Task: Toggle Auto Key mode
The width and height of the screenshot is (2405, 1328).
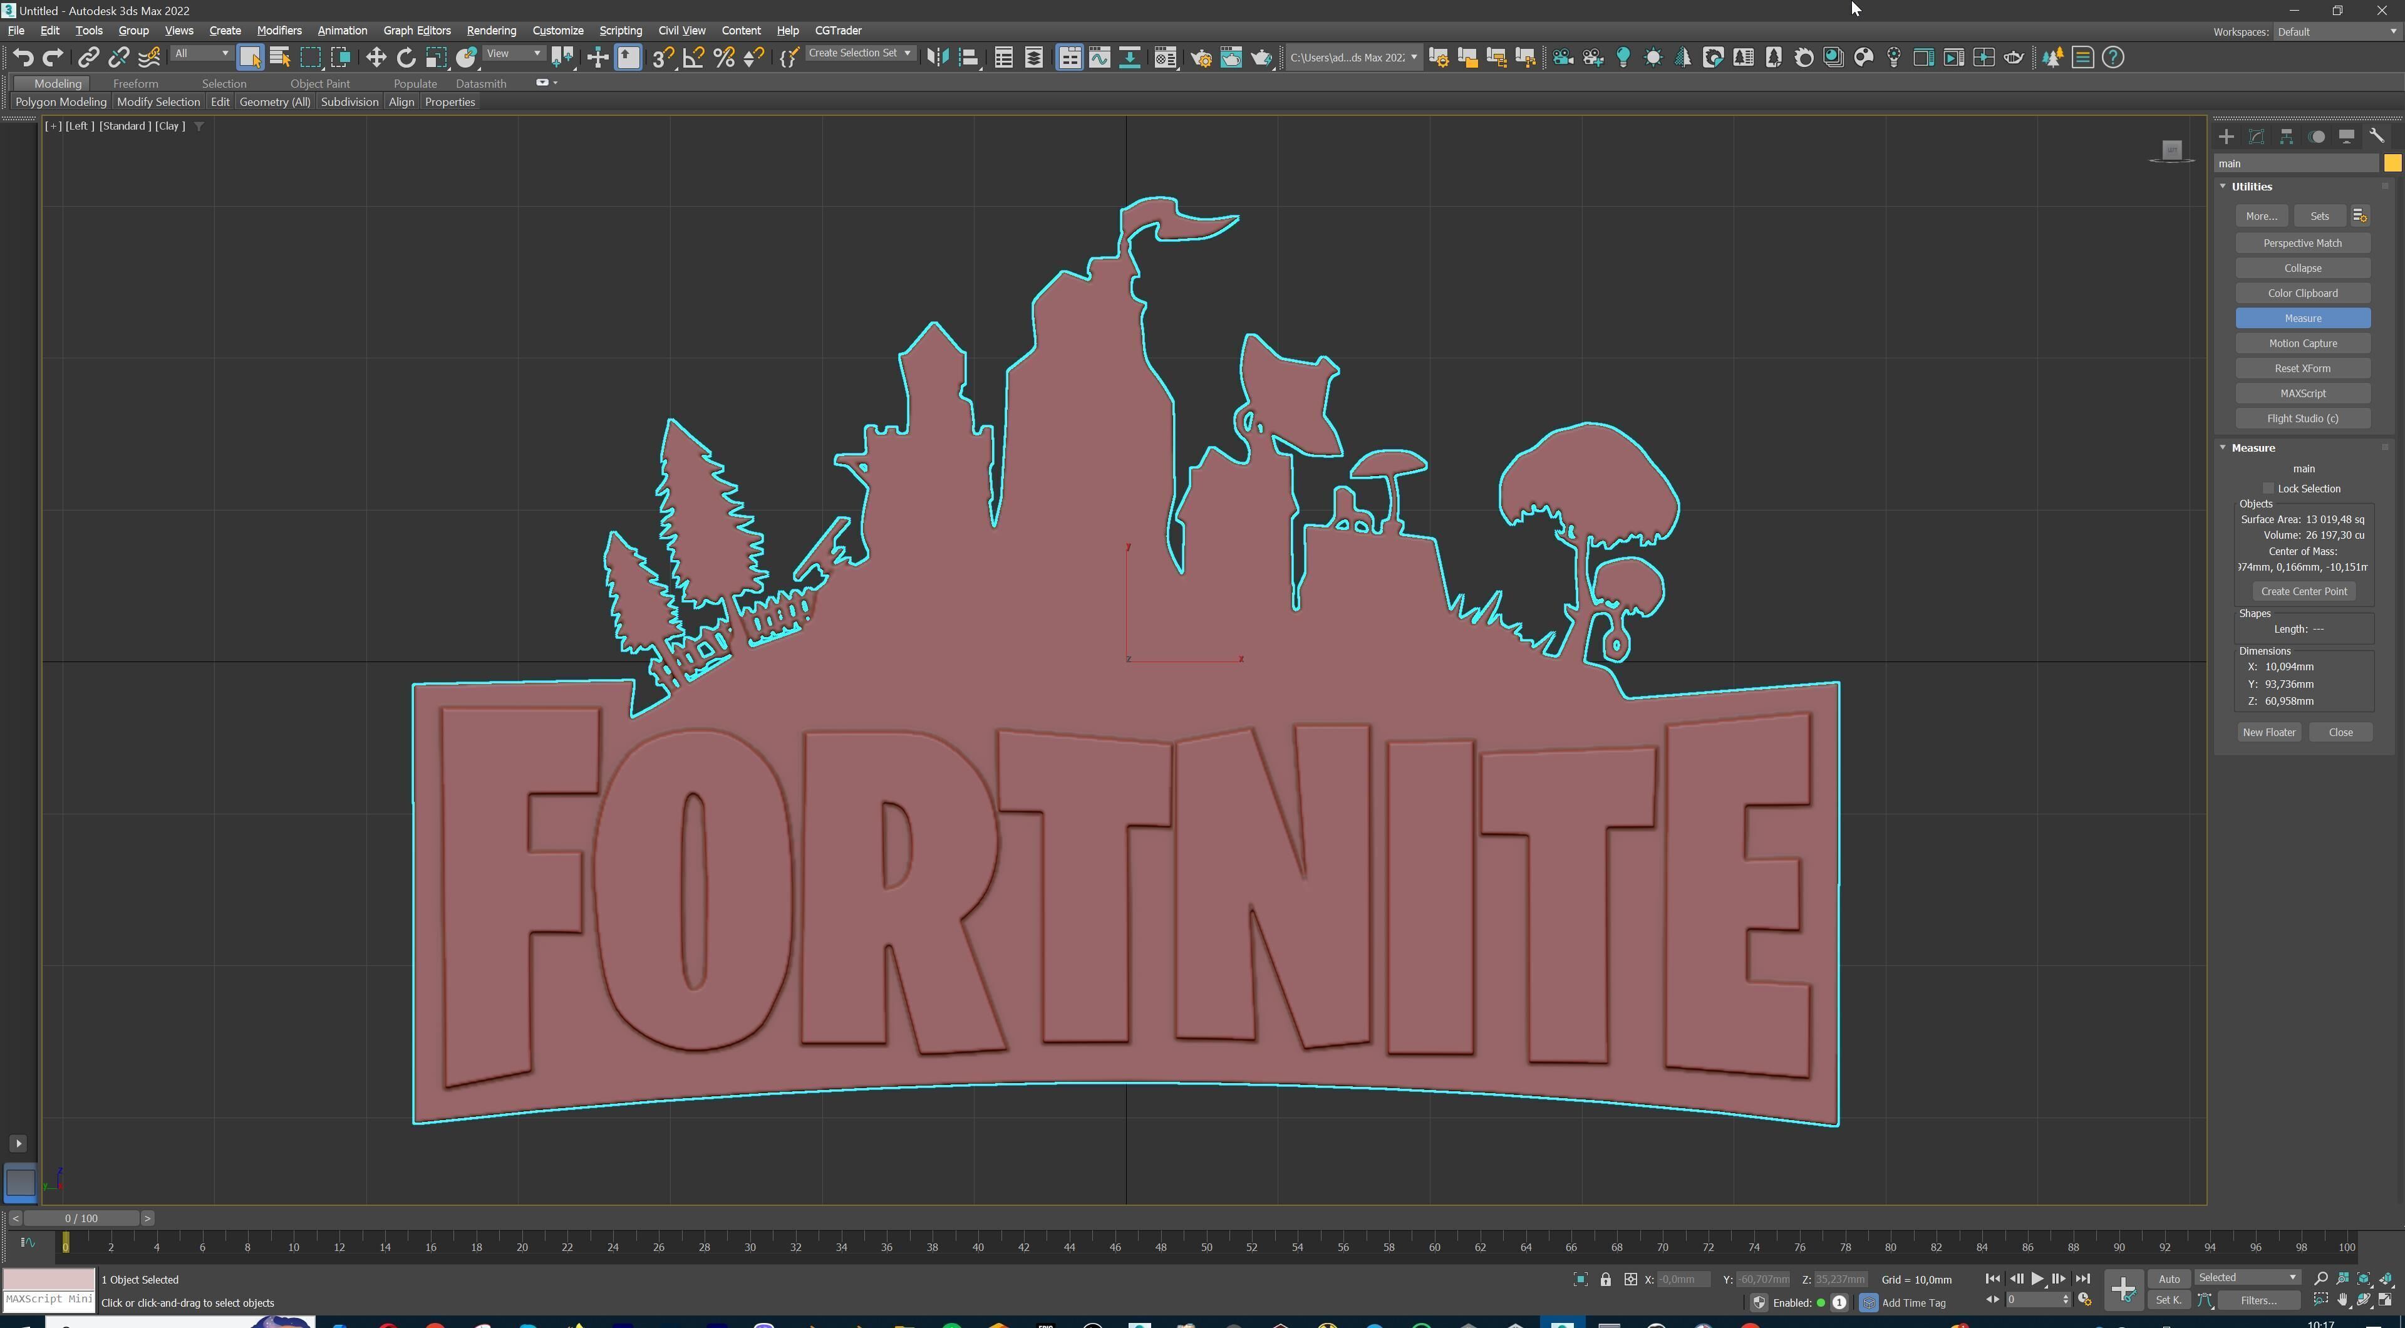Action: [x=2169, y=1279]
